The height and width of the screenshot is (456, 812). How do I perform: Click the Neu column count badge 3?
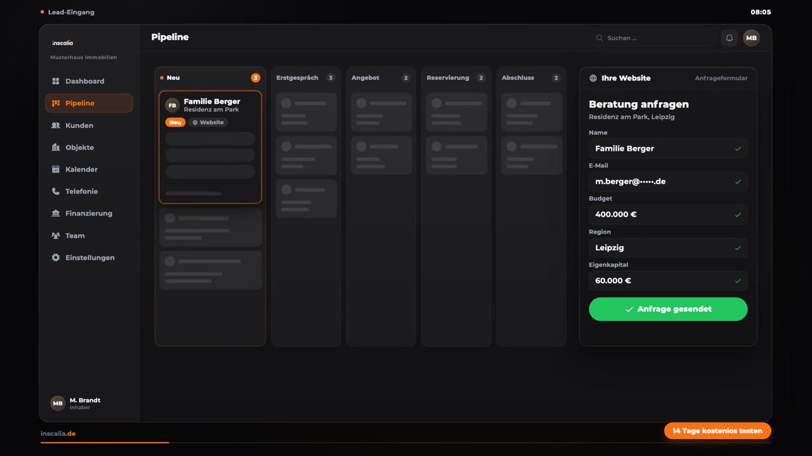[256, 78]
